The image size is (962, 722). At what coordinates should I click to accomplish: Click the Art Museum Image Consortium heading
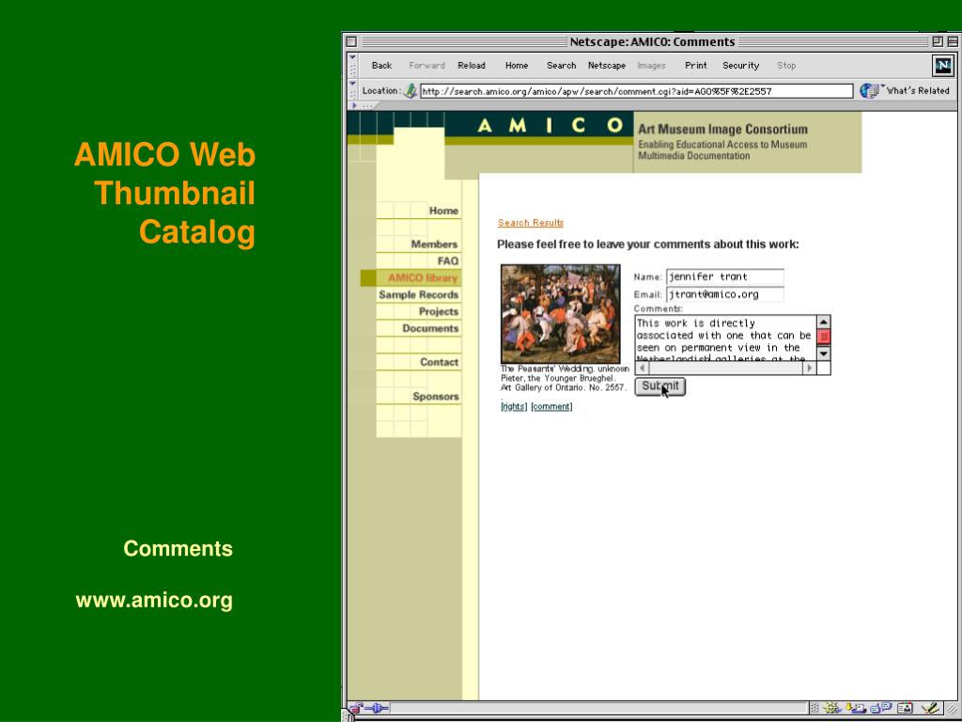(x=722, y=129)
